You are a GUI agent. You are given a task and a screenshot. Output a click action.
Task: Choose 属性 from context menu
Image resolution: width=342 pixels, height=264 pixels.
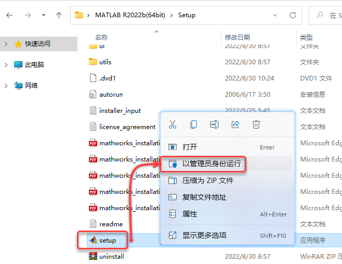pos(227,214)
